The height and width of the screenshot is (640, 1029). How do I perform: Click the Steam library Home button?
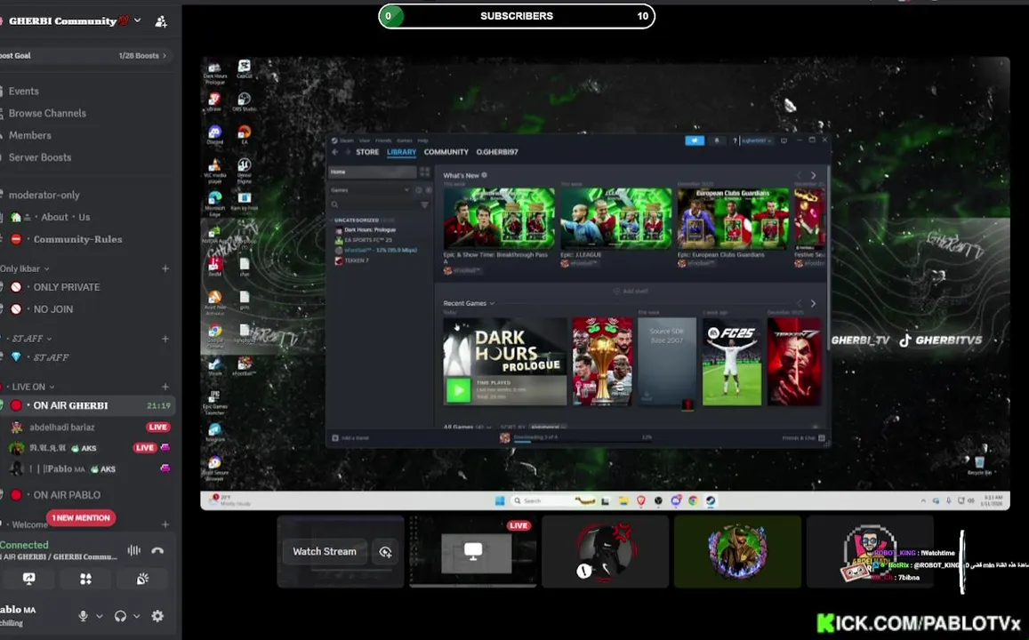click(x=372, y=172)
